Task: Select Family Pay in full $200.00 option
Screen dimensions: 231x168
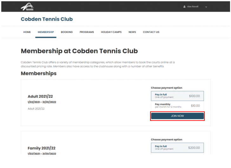Action: [x=177, y=147]
